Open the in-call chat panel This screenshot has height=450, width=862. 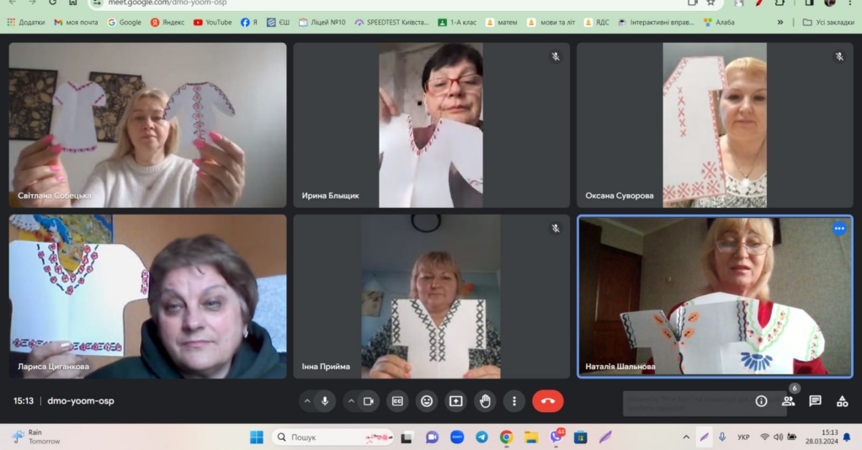point(815,401)
